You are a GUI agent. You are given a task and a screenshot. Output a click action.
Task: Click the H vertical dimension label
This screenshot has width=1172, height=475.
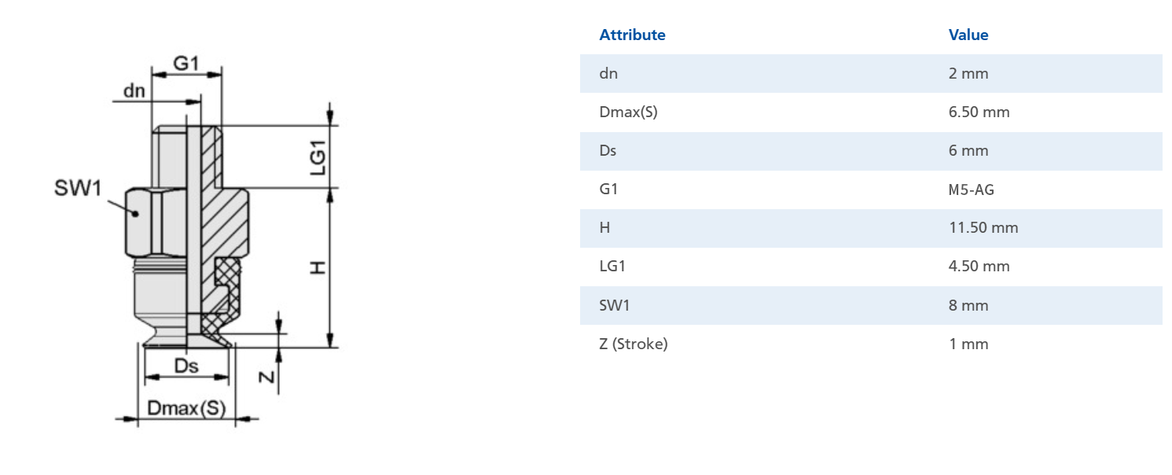(x=316, y=268)
